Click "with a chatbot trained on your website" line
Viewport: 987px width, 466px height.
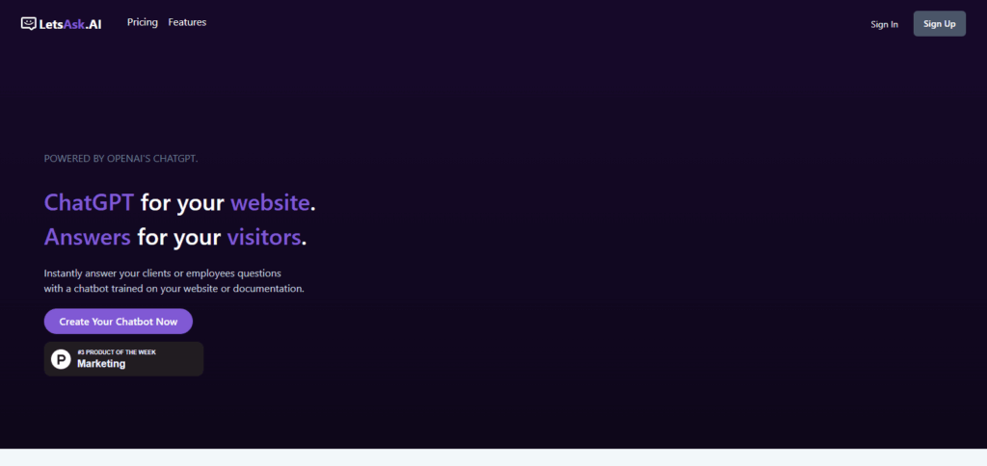[x=174, y=289]
